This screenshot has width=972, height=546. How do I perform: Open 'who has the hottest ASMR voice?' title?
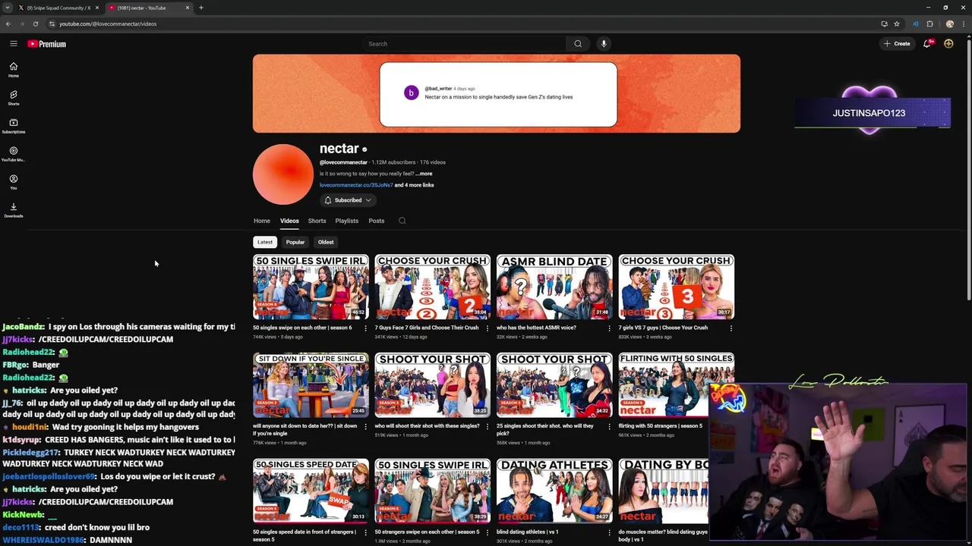(x=536, y=328)
